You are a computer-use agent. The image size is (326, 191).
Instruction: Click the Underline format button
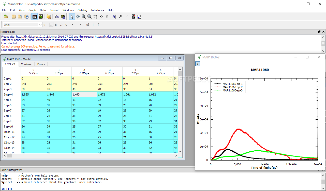[x=66, y=25]
